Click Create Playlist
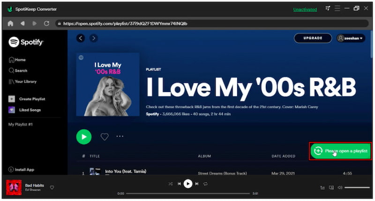 (27, 99)
